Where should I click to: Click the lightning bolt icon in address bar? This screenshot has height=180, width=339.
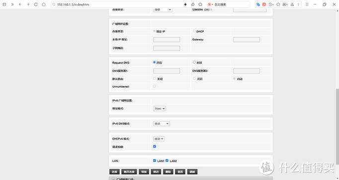click(185, 4)
